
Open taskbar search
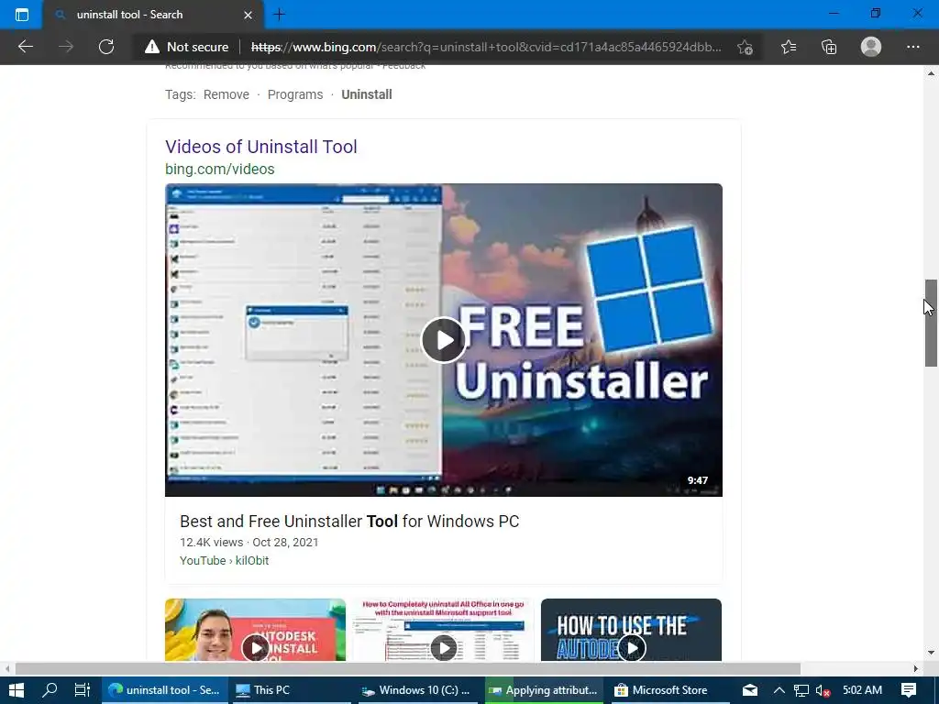click(50, 690)
